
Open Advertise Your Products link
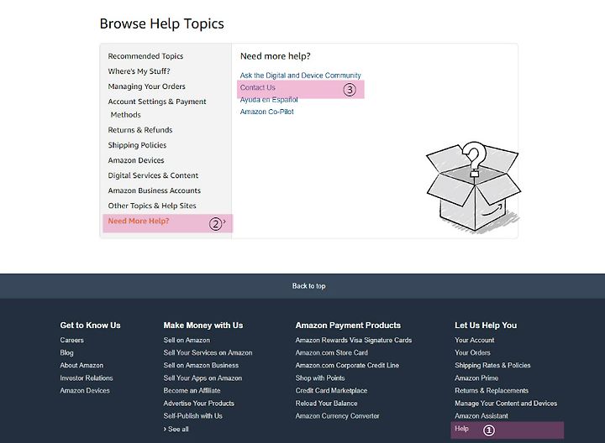(x=198, y=404)
